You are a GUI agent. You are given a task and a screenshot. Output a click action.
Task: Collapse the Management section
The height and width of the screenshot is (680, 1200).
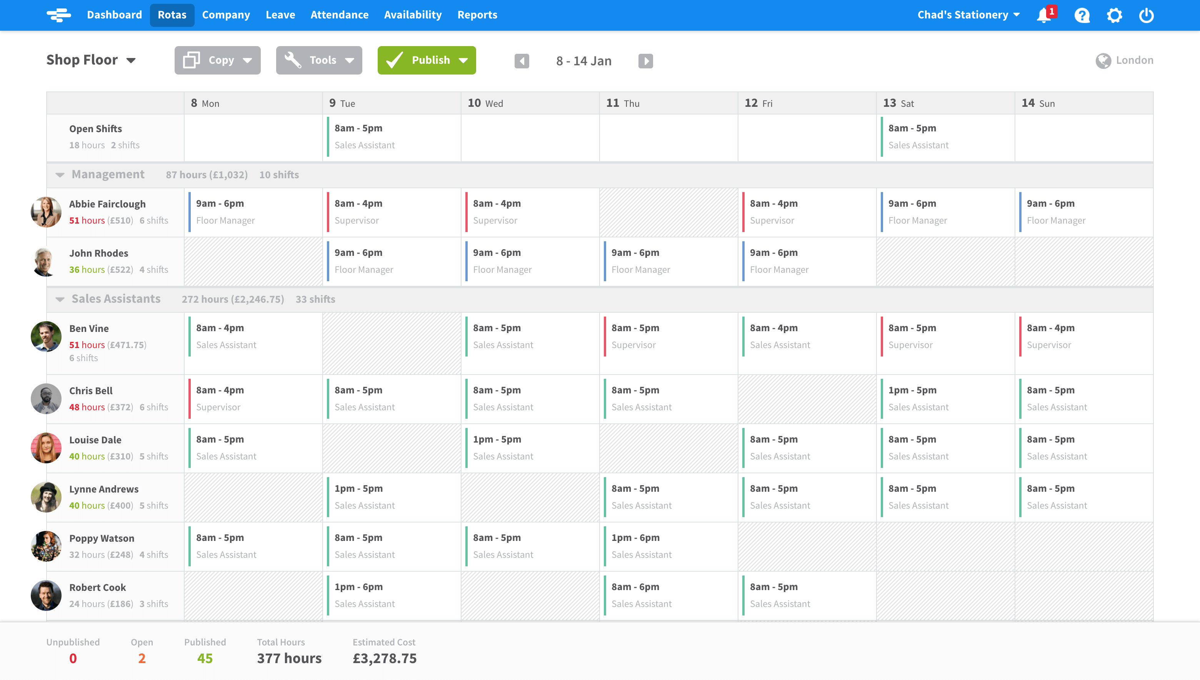(60, 175)
